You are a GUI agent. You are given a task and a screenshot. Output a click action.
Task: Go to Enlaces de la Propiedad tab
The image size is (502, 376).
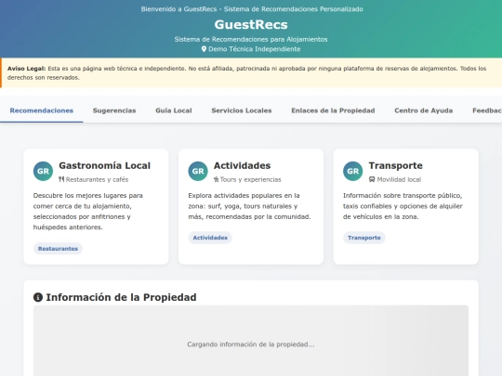[x=333, y=110]
